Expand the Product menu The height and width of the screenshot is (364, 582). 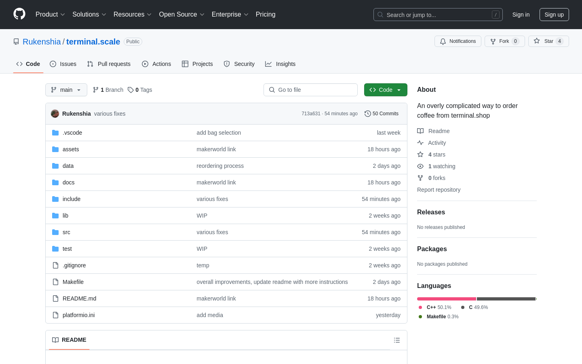click(50, 14)
